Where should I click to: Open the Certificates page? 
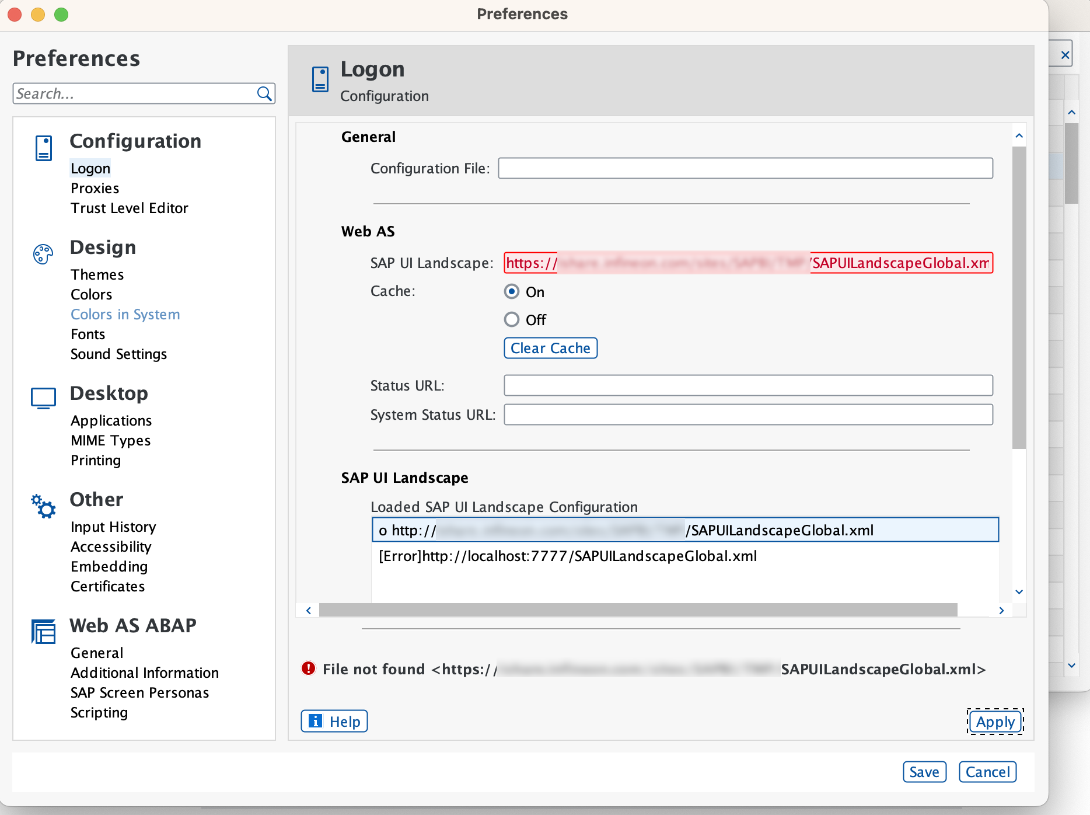tap(107, 587)
